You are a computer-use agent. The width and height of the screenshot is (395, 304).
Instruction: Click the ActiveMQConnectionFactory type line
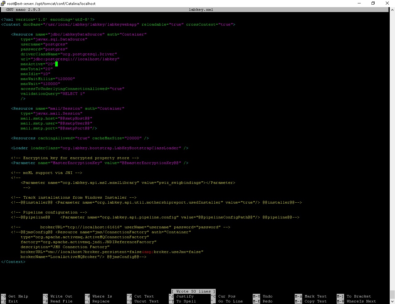click(x=85, y=237)
